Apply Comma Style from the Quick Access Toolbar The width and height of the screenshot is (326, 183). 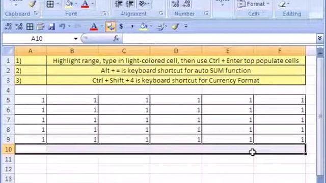point(132,27)
